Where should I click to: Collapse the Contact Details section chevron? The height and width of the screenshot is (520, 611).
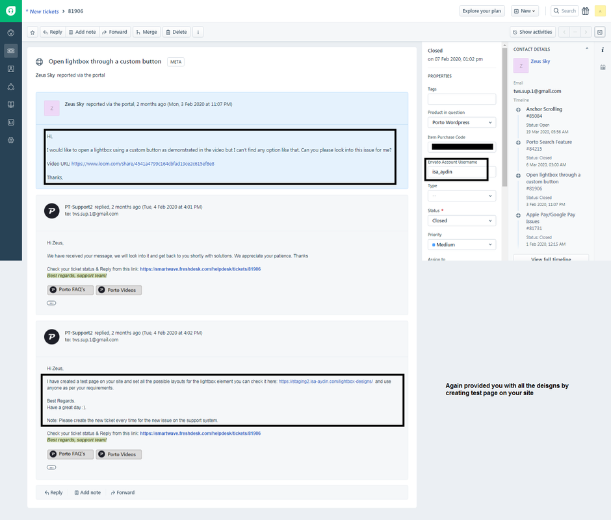coord(587,49)
